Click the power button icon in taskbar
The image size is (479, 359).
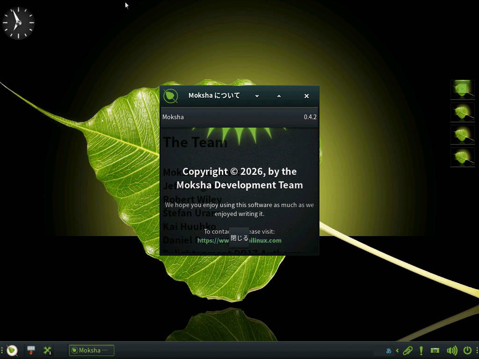pos(467,350)
